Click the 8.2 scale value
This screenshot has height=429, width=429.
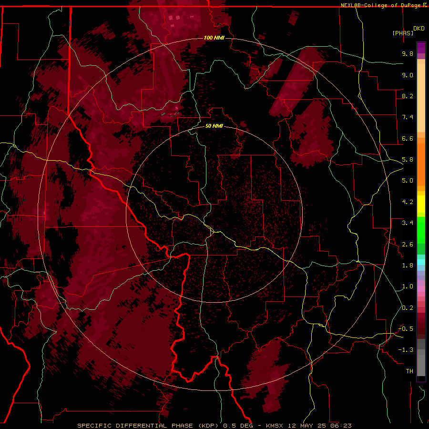tap(408, 96)
